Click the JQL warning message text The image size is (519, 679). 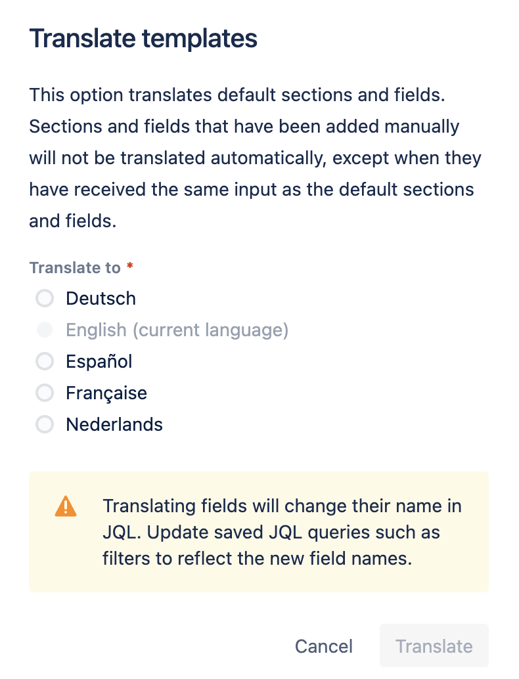click(282, 532)
